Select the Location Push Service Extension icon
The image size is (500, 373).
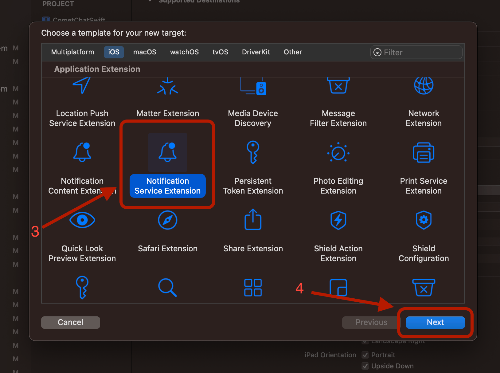click(x=82, y=85)
